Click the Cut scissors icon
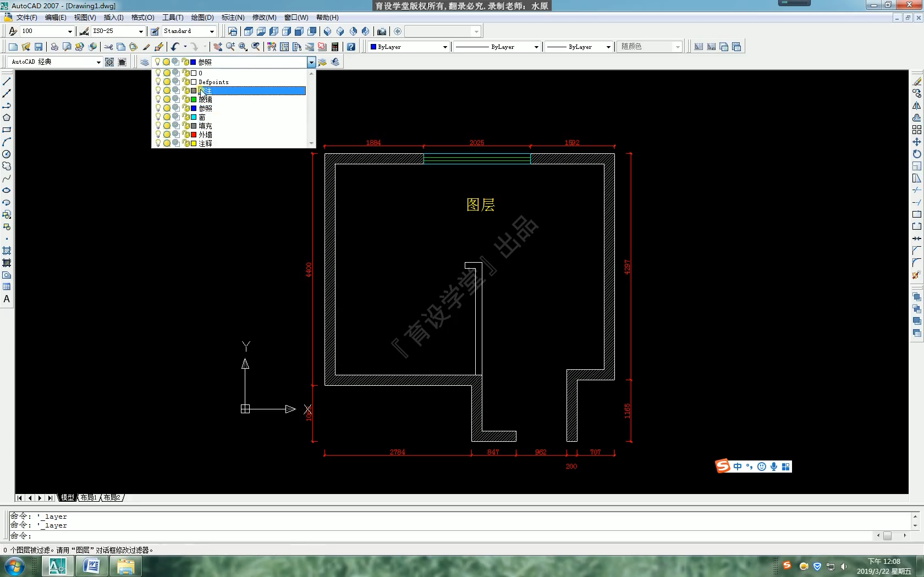924x577 pixels. [x=108, y=47]
